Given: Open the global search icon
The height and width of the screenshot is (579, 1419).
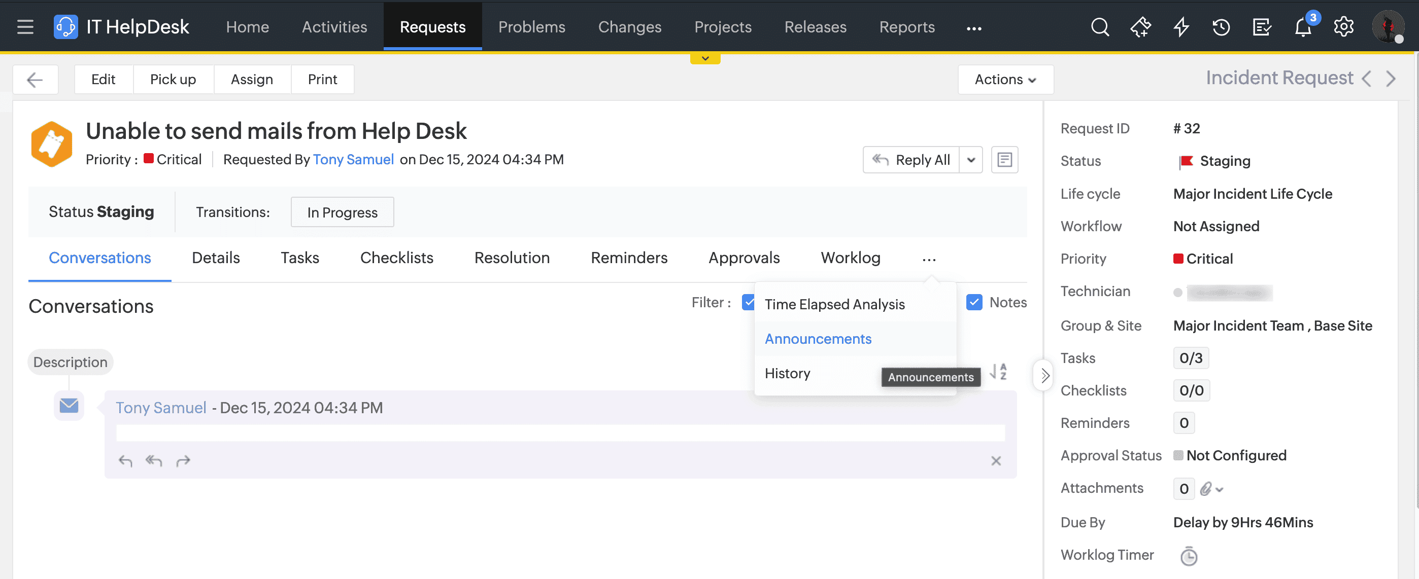Looking at the screenshot, I should coord(1099,27).
